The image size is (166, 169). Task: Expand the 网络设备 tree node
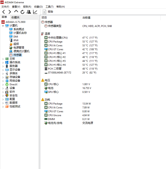pyautogui.click(x=3, y=81)
